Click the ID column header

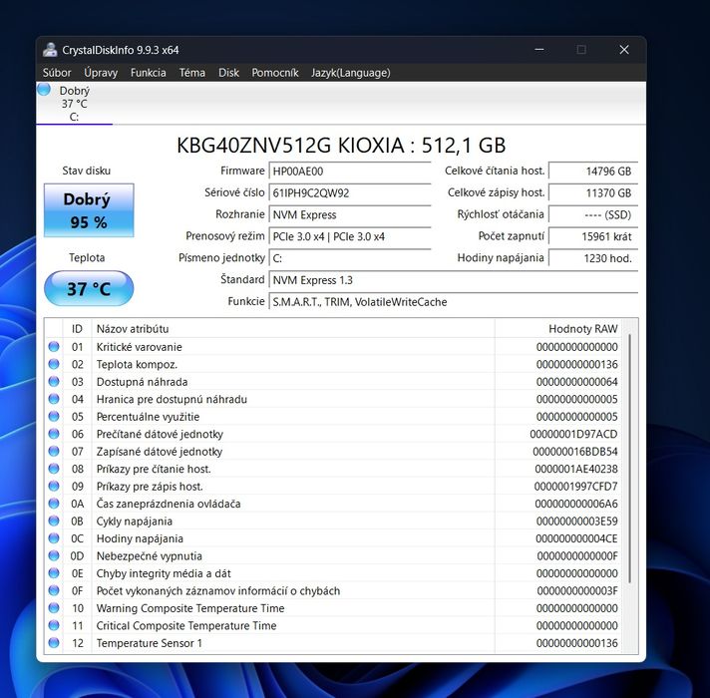[77, 329]
